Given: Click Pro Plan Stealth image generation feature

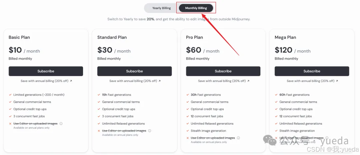Looking at the screenshot, I should [208, 131].
